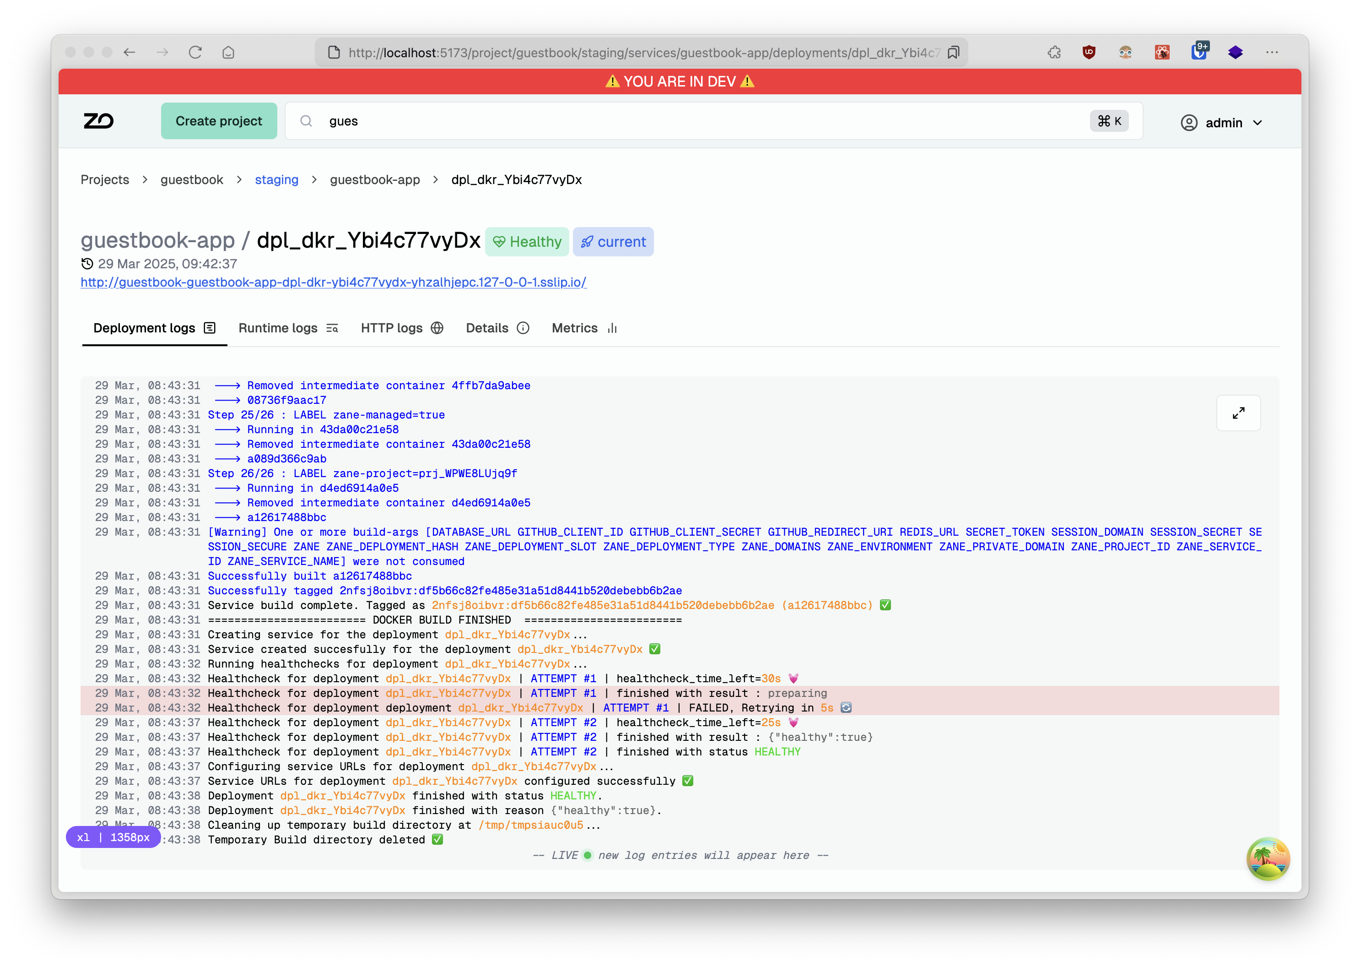Go to guestbook-app breadcrumb
The height and width of the screenshot is (967, 1360).
(375, 180)
